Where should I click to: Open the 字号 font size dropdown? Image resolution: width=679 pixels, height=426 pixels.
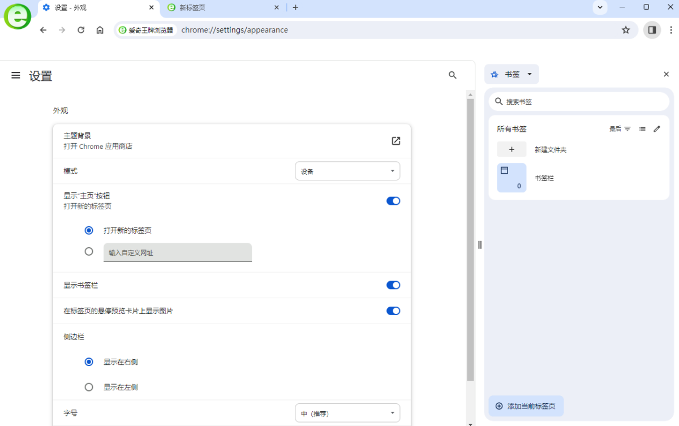click(347, 412)
